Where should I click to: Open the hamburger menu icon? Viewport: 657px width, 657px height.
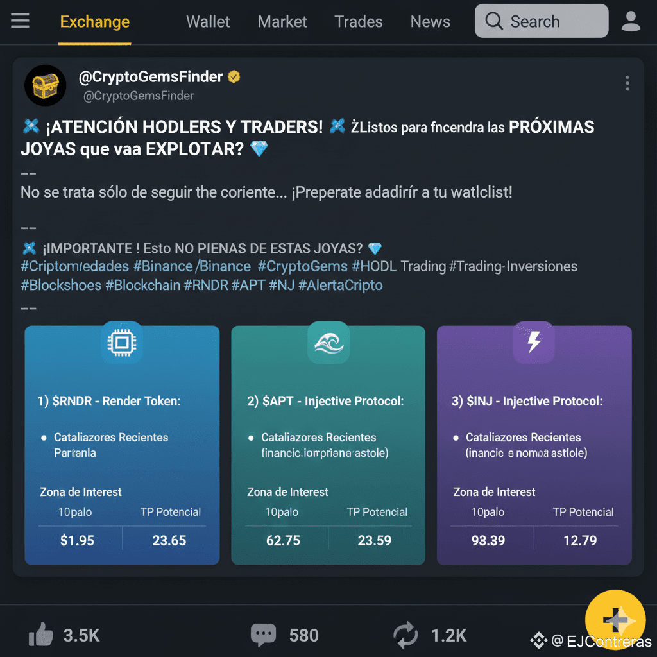click(20, 21)
